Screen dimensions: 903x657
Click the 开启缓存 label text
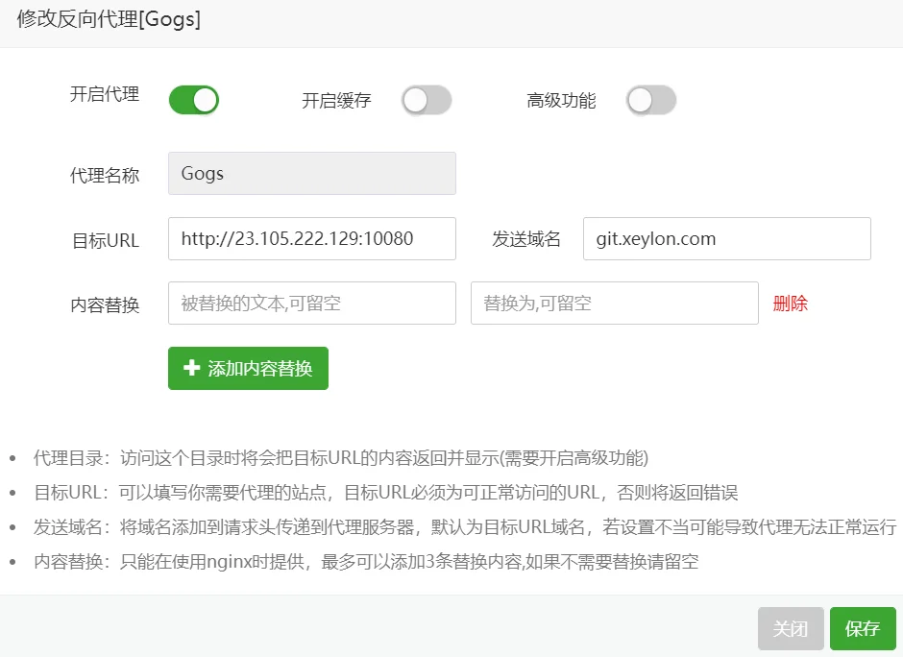click(x=336, y=101)
